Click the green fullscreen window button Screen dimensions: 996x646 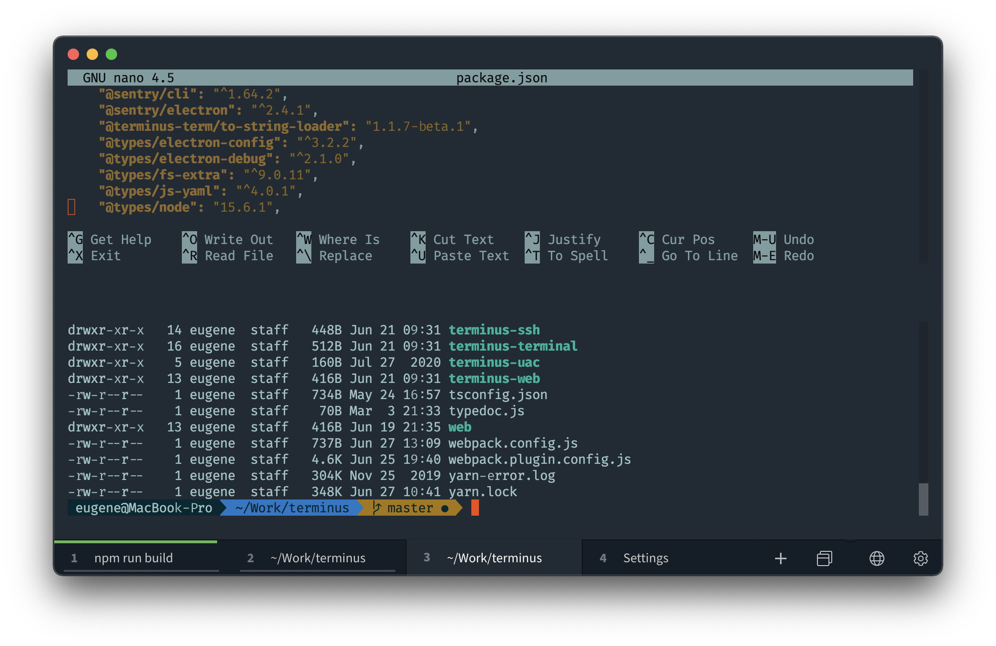point(111,54)
